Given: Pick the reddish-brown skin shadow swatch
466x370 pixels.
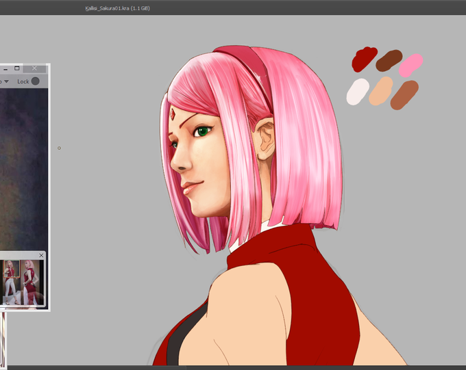Looking at the screenshot, I should pyautogui.click(x=404, y=95).
